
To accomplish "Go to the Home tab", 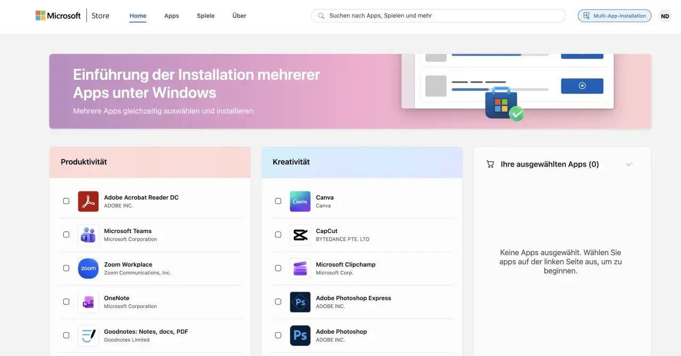I will pos(138,16).
